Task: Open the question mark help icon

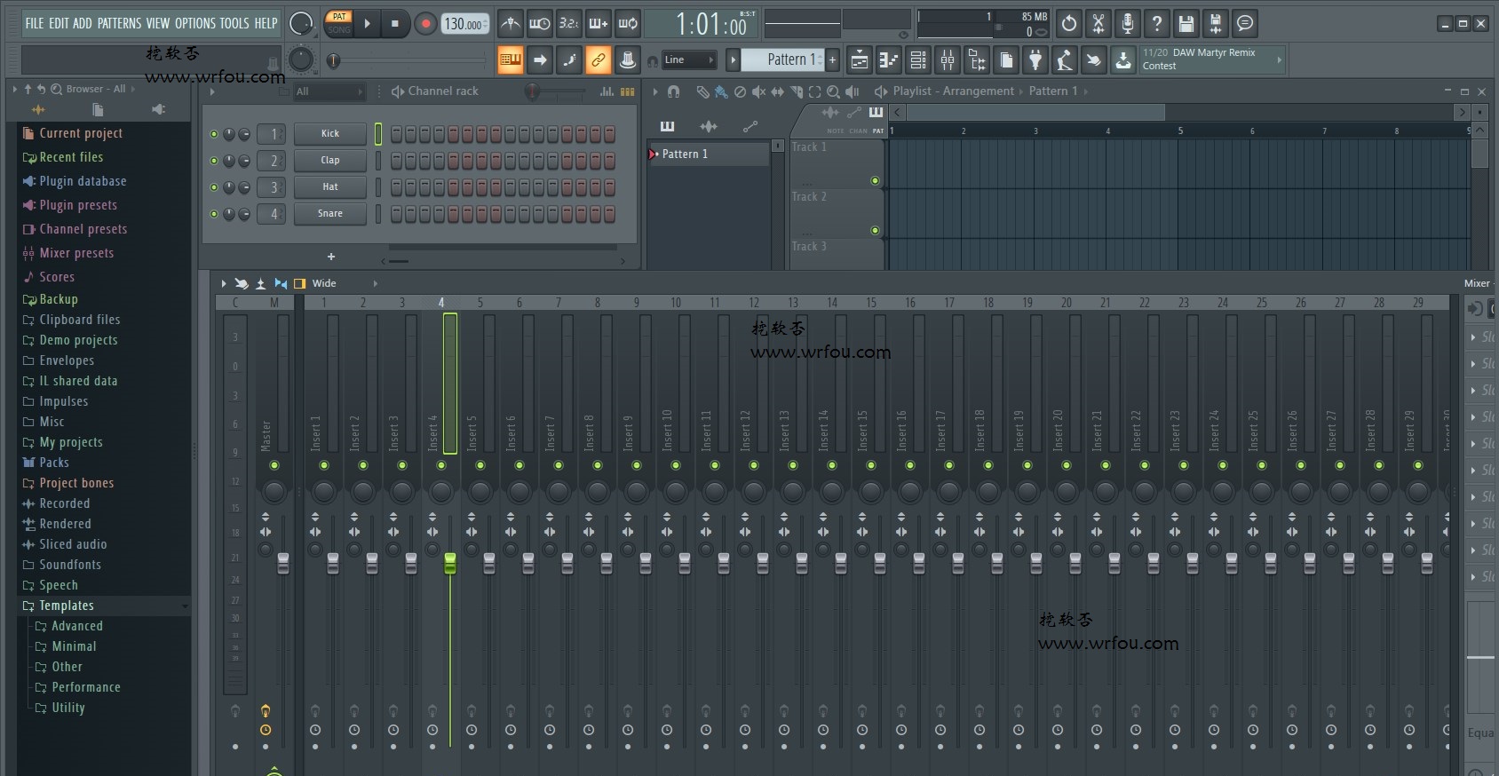Action: pos(1157,24)
